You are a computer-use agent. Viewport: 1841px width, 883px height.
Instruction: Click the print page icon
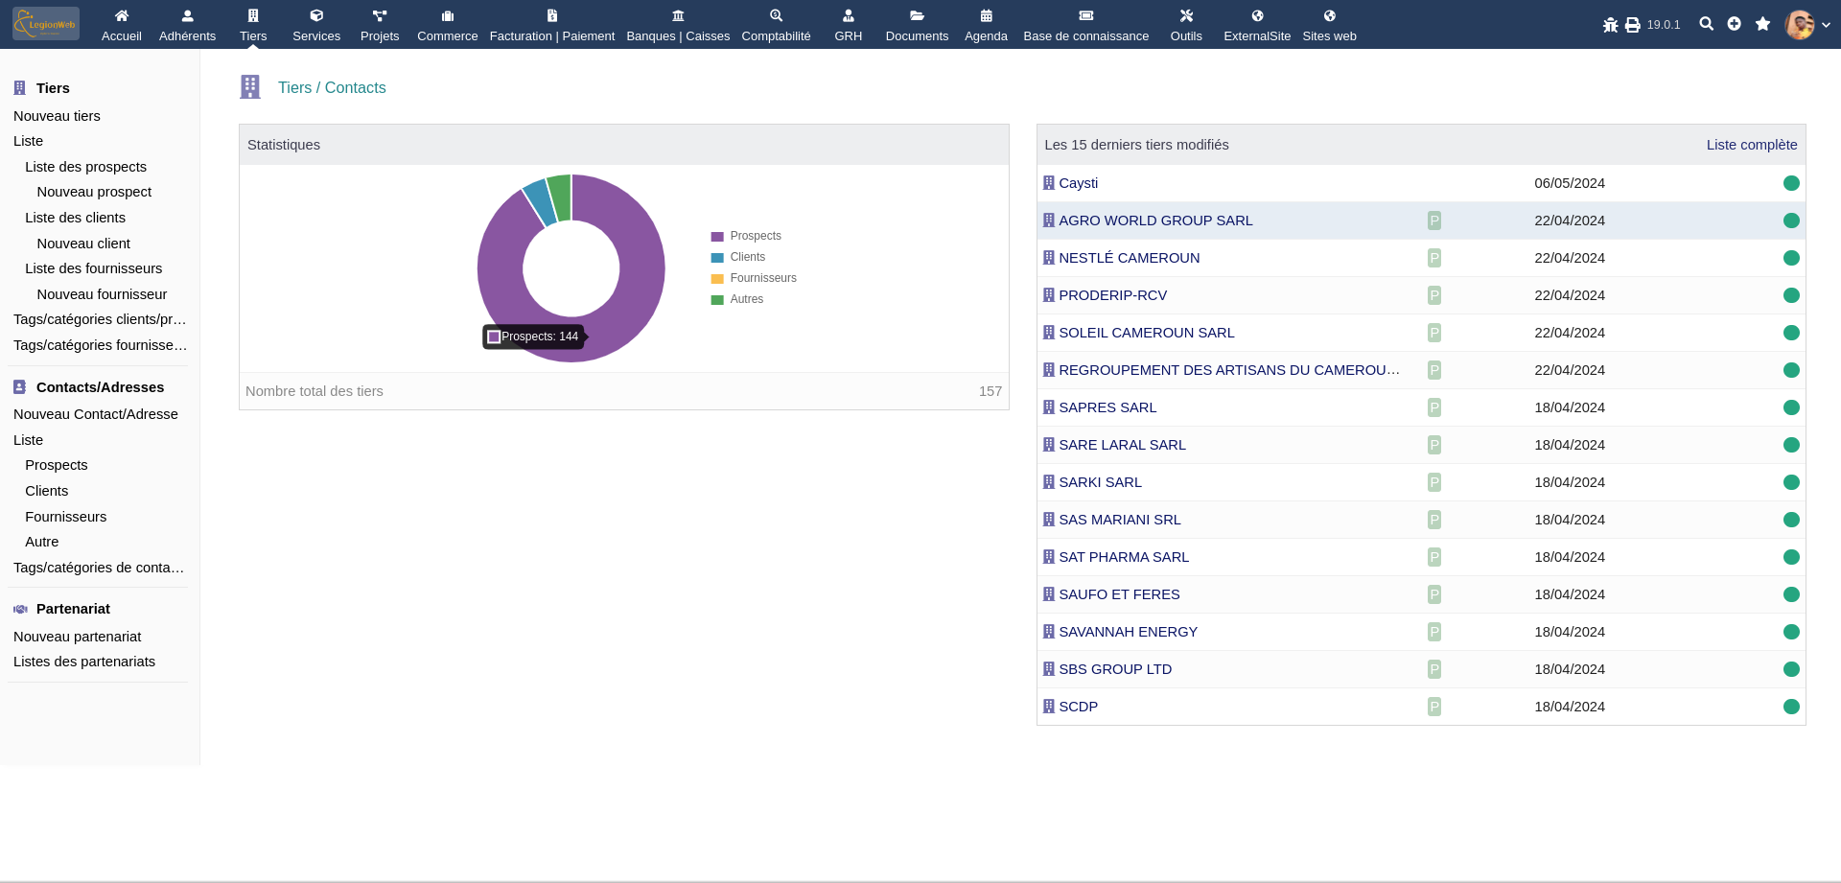point(1633,25)
